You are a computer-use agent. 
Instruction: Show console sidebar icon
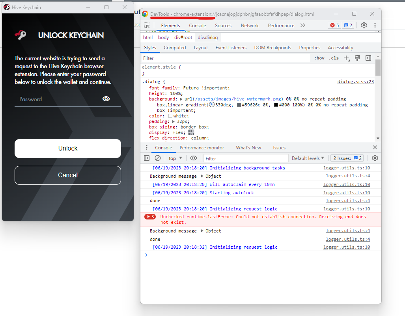click(x=147, y=158)
